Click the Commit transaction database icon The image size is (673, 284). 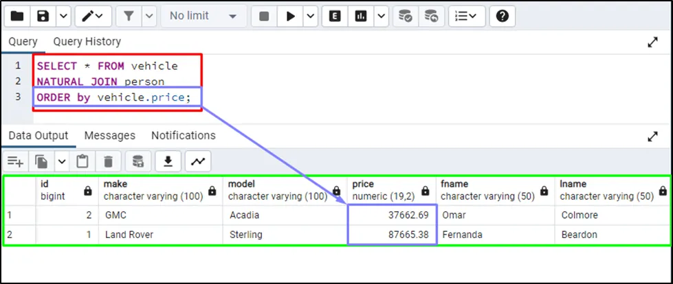click(x=406, y=16)
